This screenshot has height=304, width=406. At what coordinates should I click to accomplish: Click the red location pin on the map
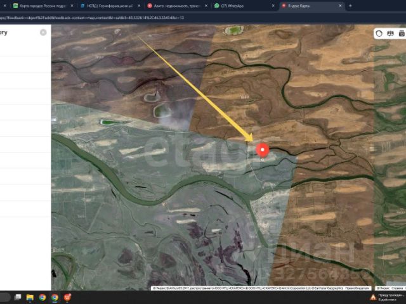pos(262,150)
